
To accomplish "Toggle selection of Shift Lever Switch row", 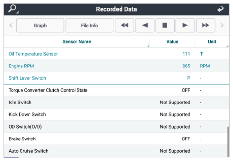I will point(117,78).
